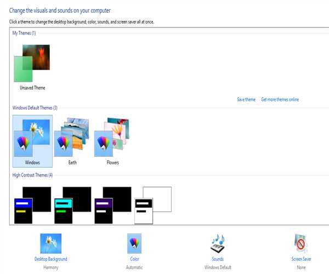Choose the high contrast theme with purple header
This screenshot has width=329, height=274.
[112, 205]
